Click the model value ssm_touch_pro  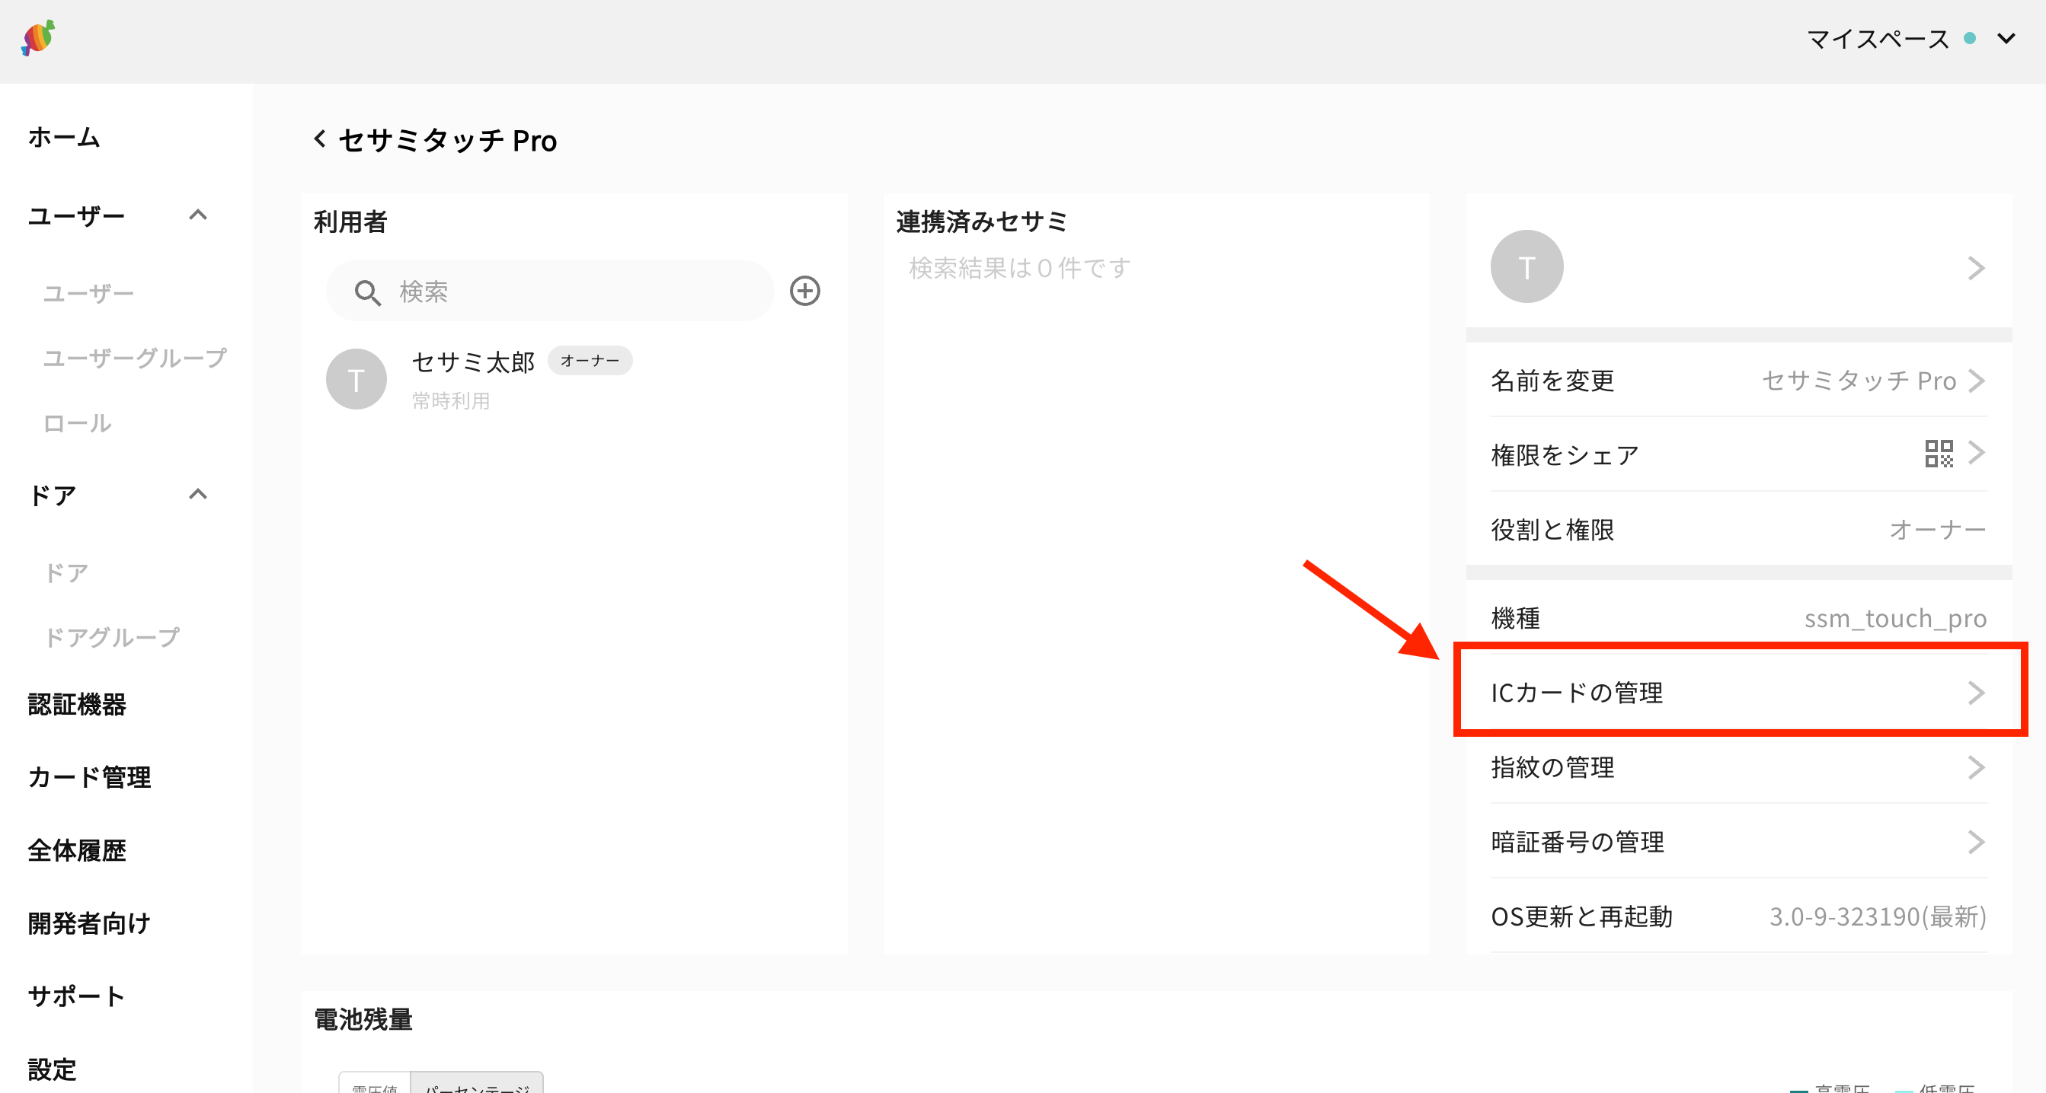click(1895, 618)
